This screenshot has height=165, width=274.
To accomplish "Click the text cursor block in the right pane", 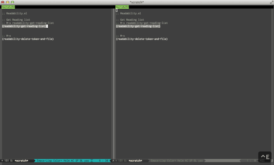I will pyautogui.click(x=117, y=10).
